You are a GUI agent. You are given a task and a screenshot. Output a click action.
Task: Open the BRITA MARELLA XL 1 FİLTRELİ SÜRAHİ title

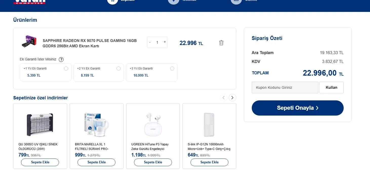[x=92, y=147]
